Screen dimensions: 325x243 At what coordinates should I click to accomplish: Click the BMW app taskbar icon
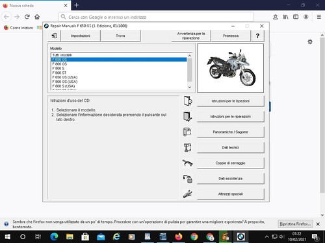tap(241, 237)
